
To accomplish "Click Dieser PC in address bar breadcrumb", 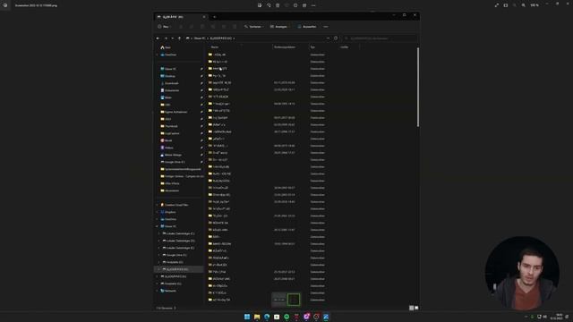I will coord(199,38).
